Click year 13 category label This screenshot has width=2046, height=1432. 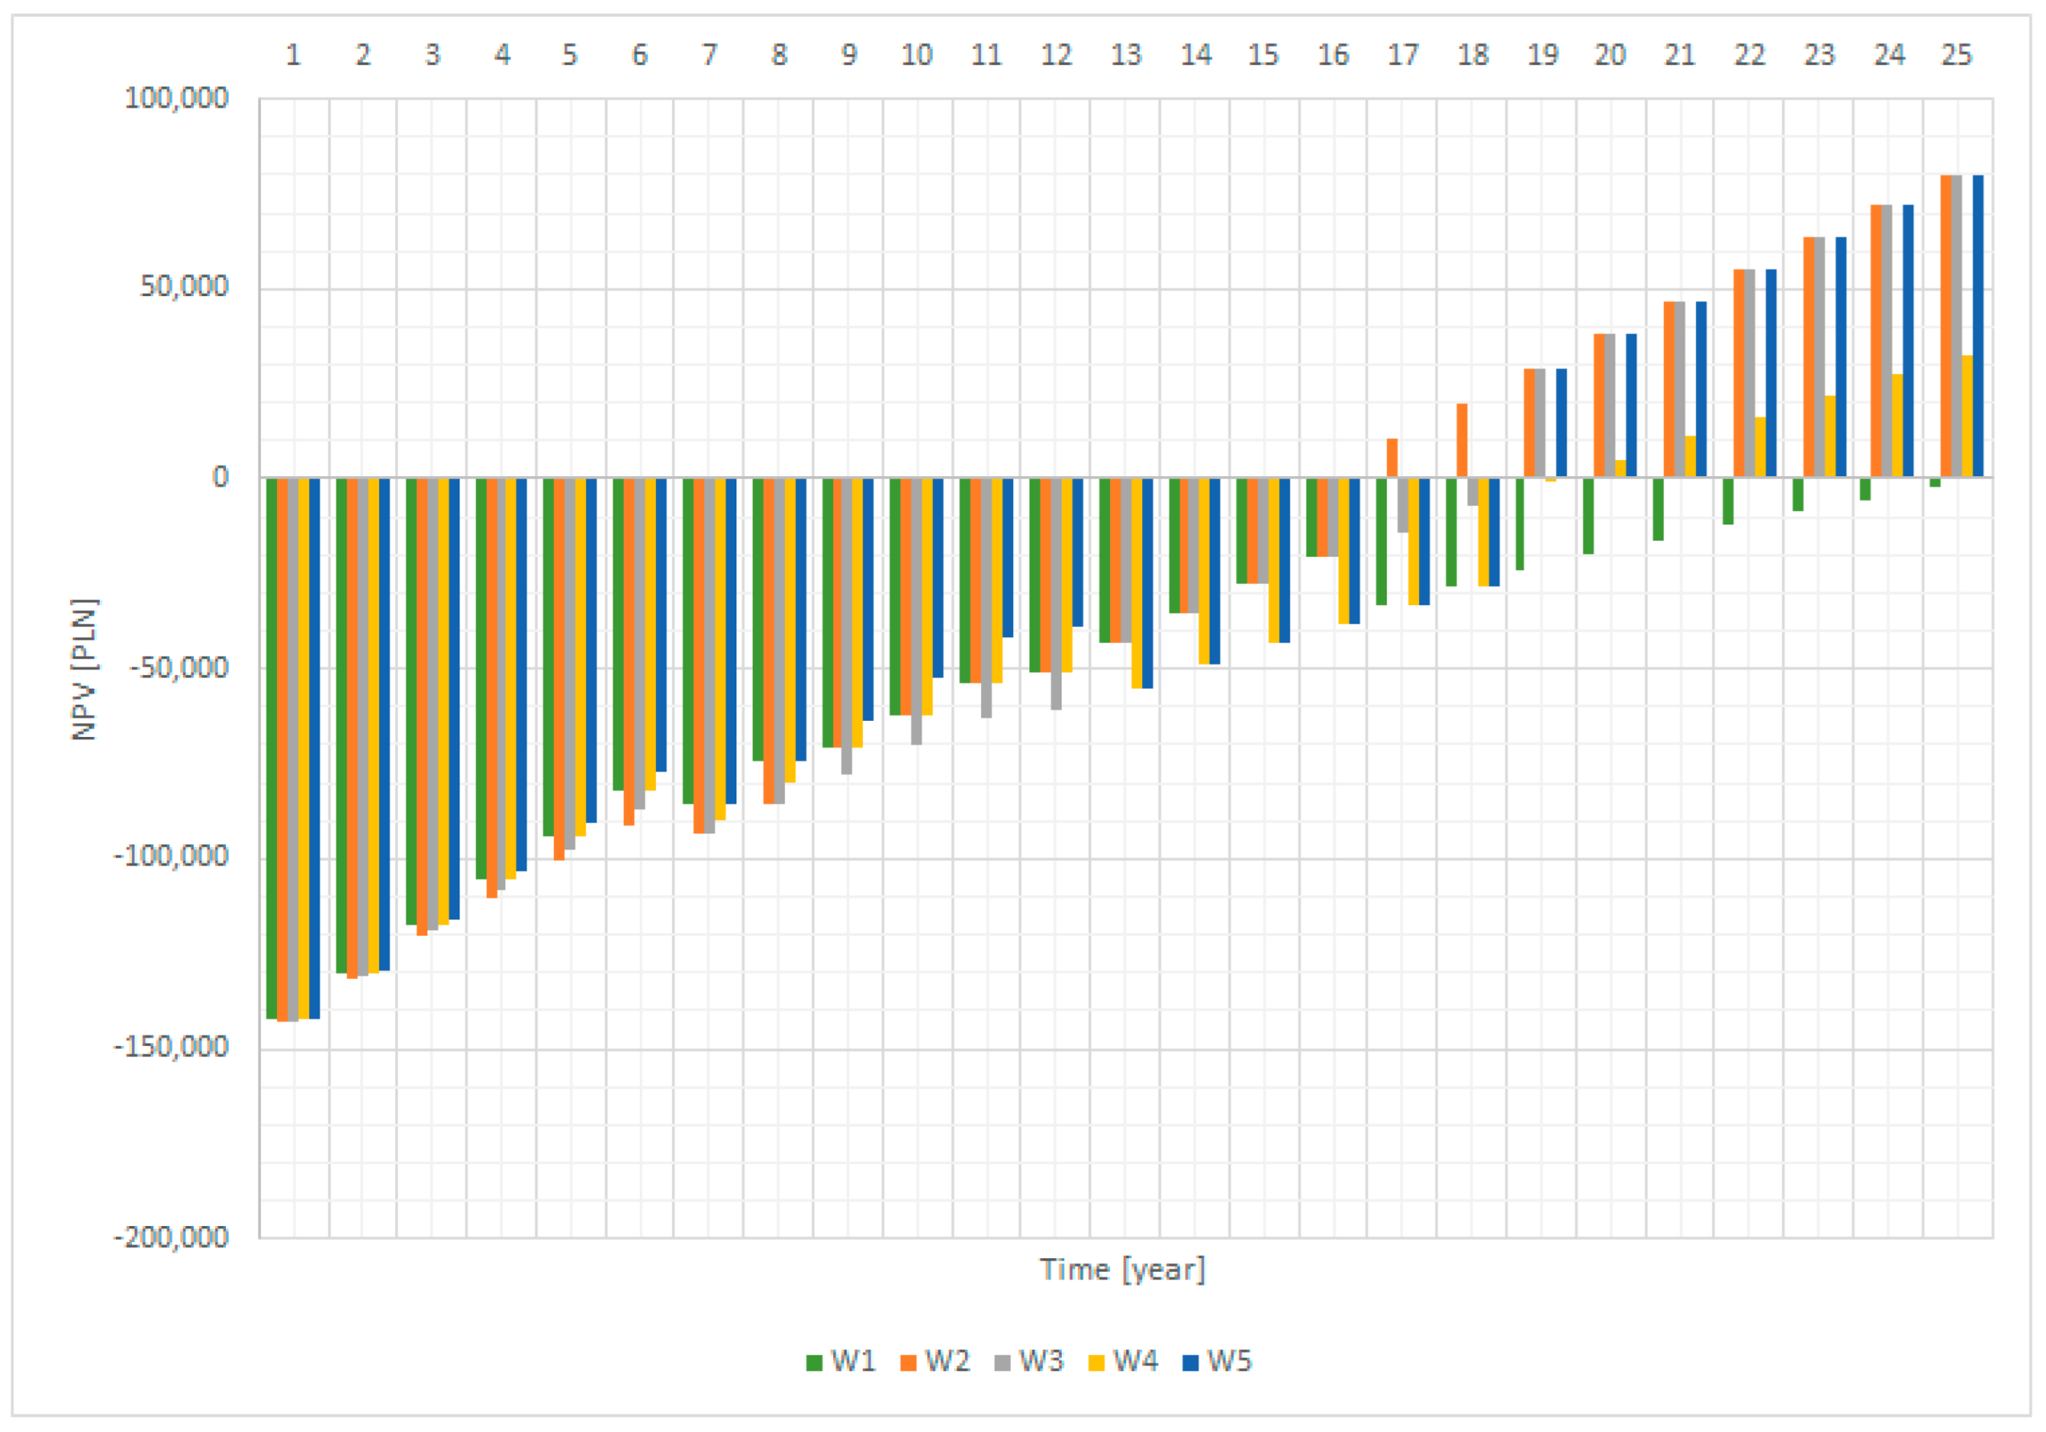1125,56
